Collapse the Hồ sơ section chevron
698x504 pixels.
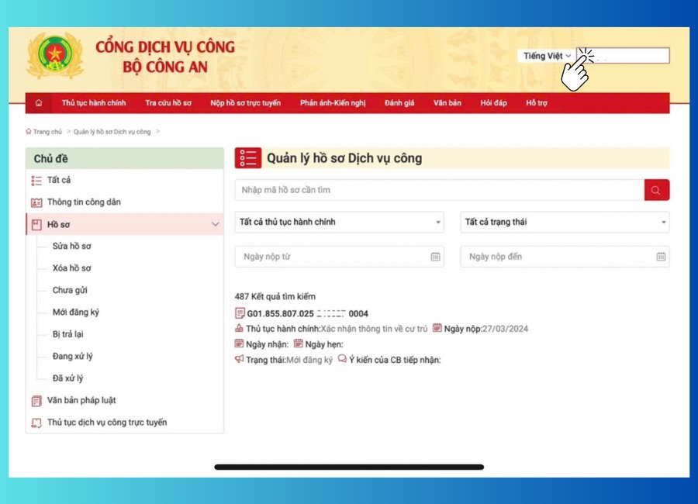pos(216,224)
